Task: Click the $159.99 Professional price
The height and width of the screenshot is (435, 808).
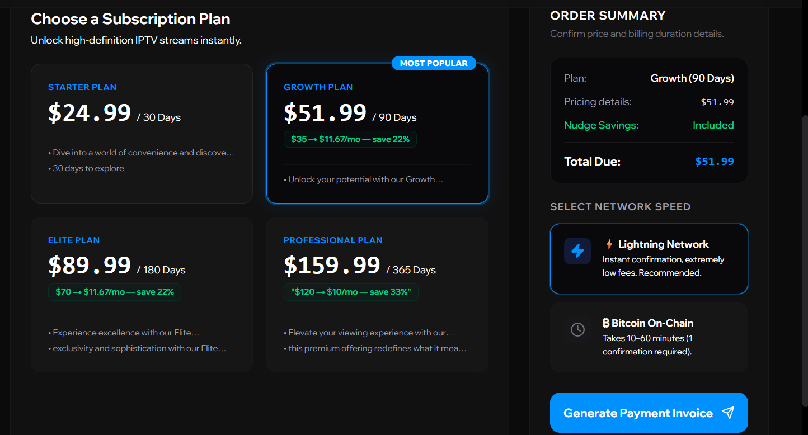Action: (x=332, y=265)
